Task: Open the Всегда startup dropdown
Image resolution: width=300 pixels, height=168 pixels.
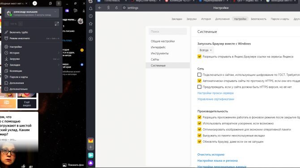Action: [x=206, y=50]
